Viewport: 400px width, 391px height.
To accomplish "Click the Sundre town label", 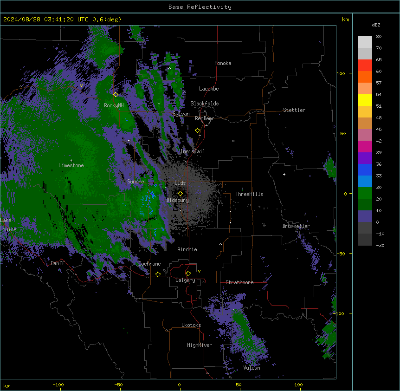I will pyautogui.click(x=135, y=182).
